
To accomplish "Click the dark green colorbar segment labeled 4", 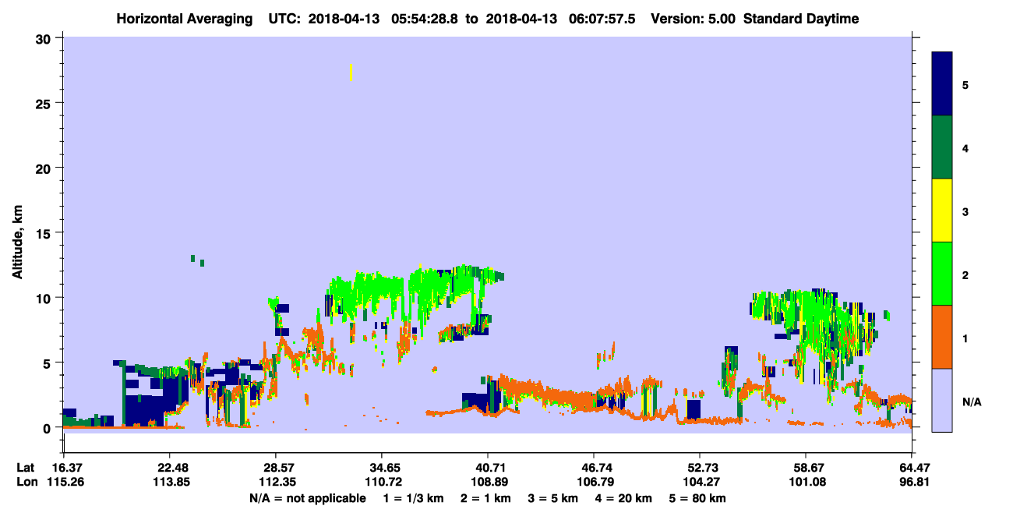I will (x=942, y=147).
